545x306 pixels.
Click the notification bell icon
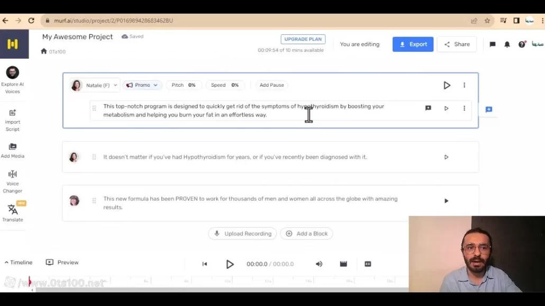507,44
